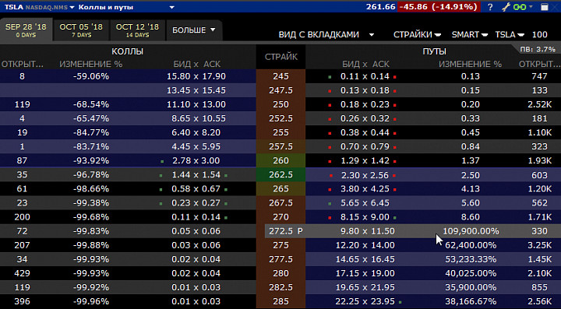Select strike 275
The height and width of the screenshot is (309, 561).
click(280, 245)
